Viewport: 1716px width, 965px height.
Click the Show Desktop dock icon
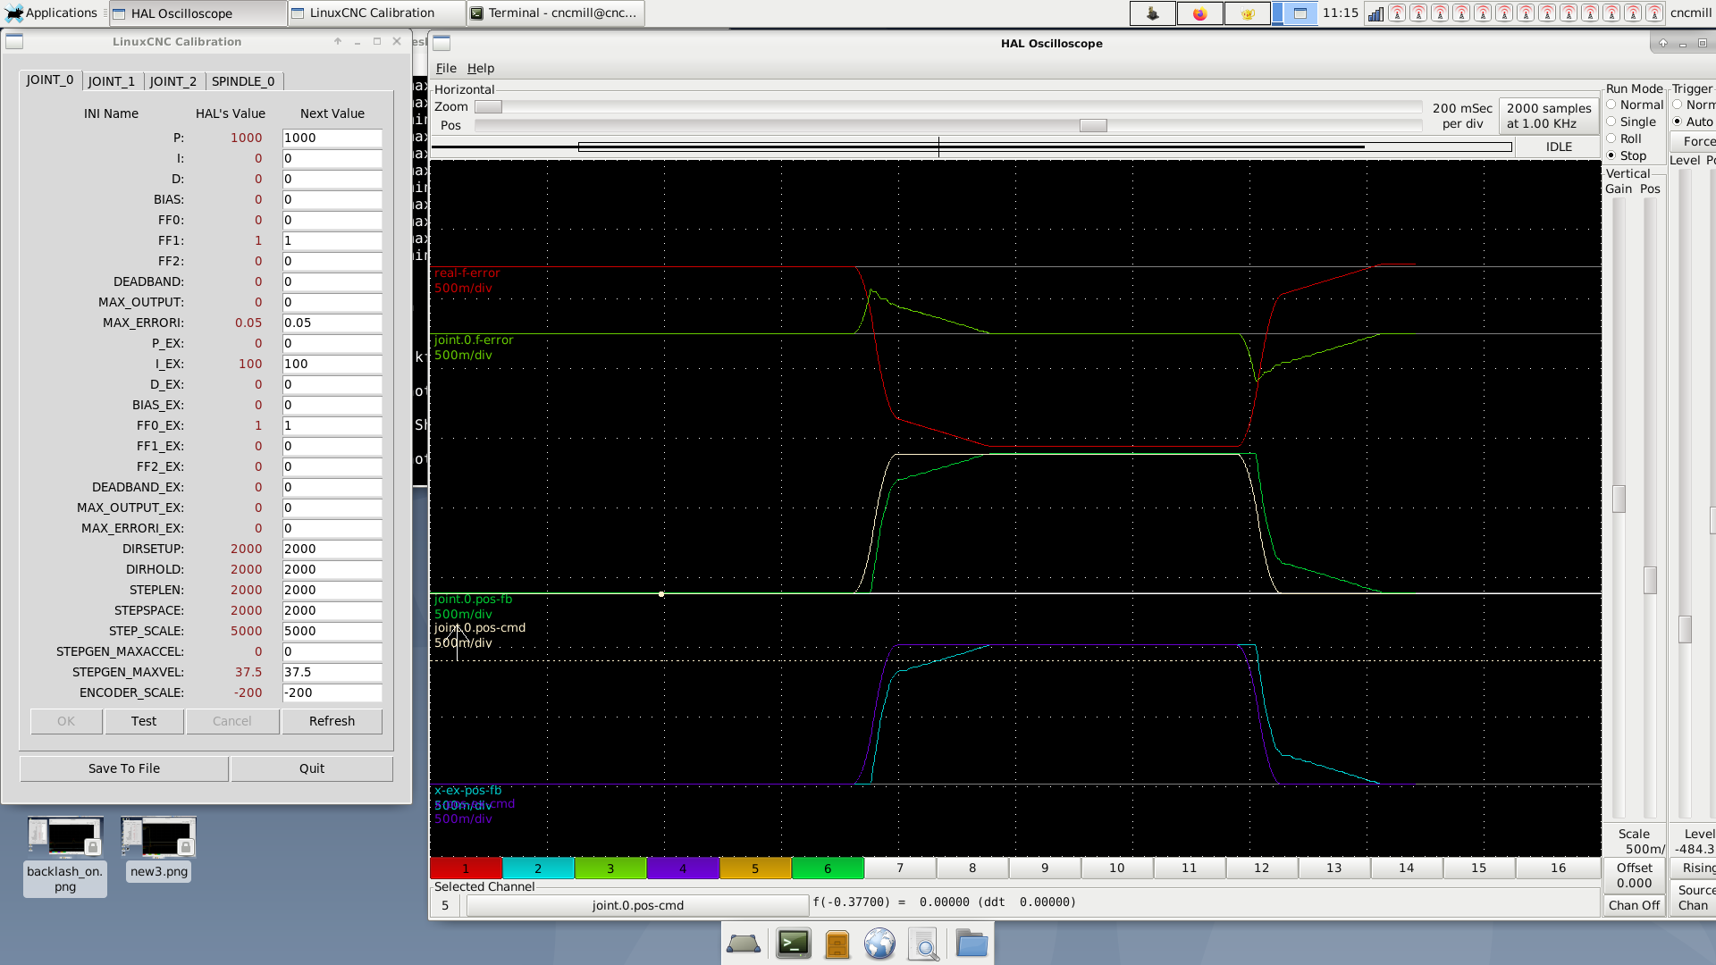click(x=744, y=944)
